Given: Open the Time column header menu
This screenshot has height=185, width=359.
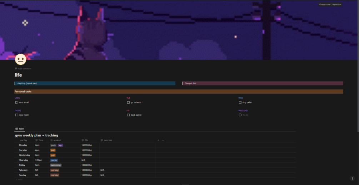Looking at the screenshot, I should [41, 140].
